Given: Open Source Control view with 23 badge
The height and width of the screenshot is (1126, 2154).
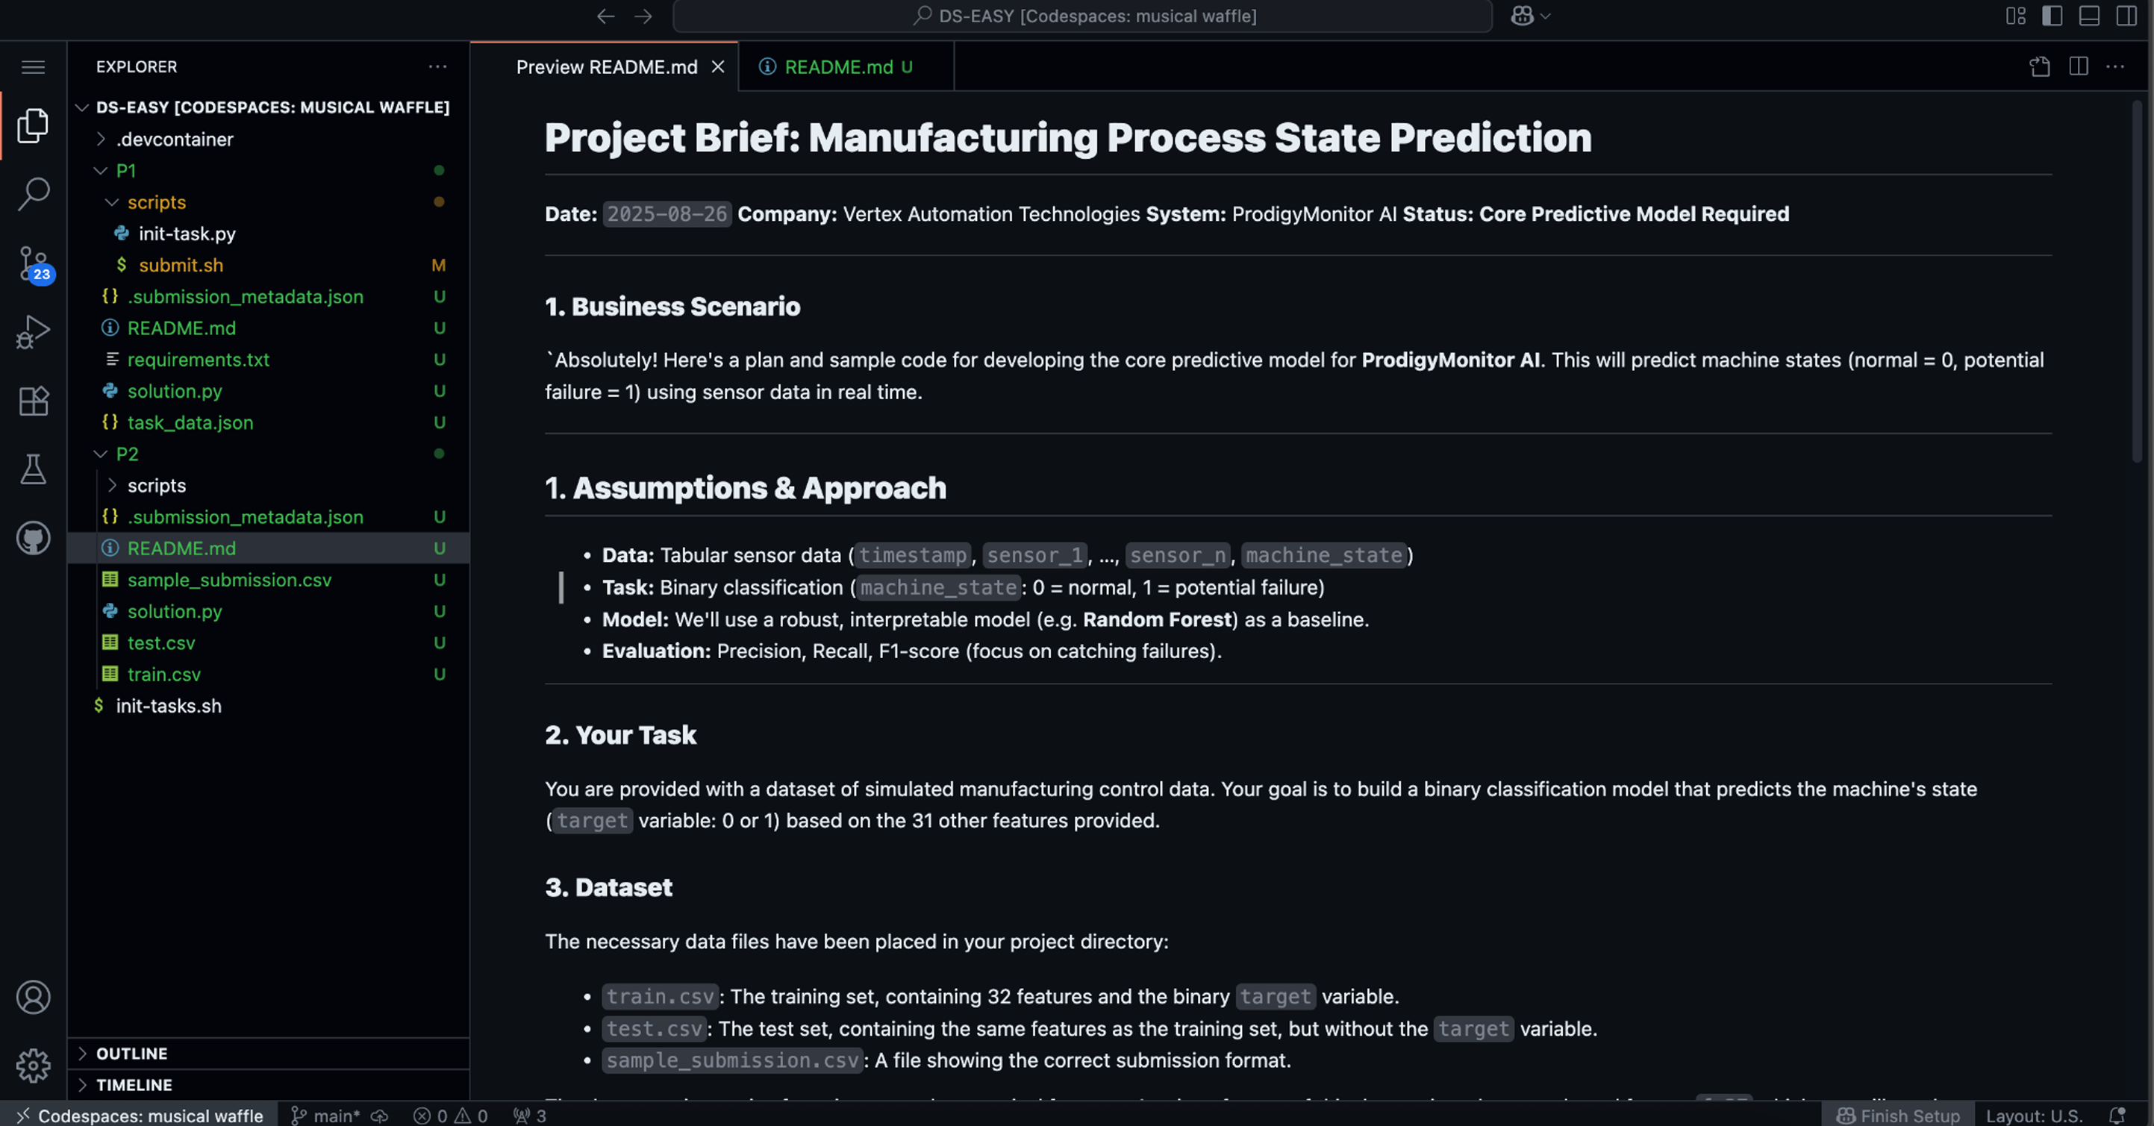Looking at the screenshot, I should pos(34,263).
